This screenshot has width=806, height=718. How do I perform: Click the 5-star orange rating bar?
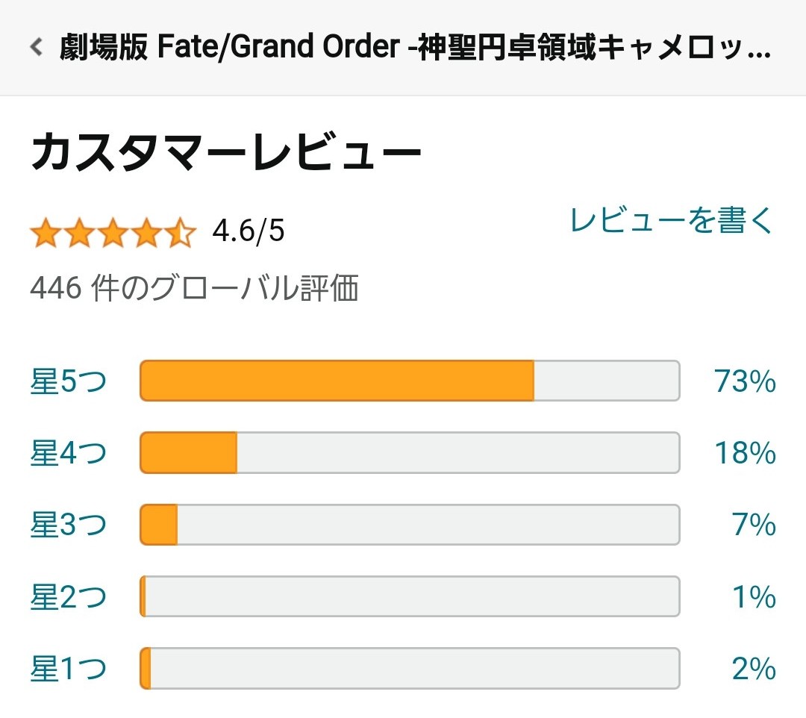410,381
